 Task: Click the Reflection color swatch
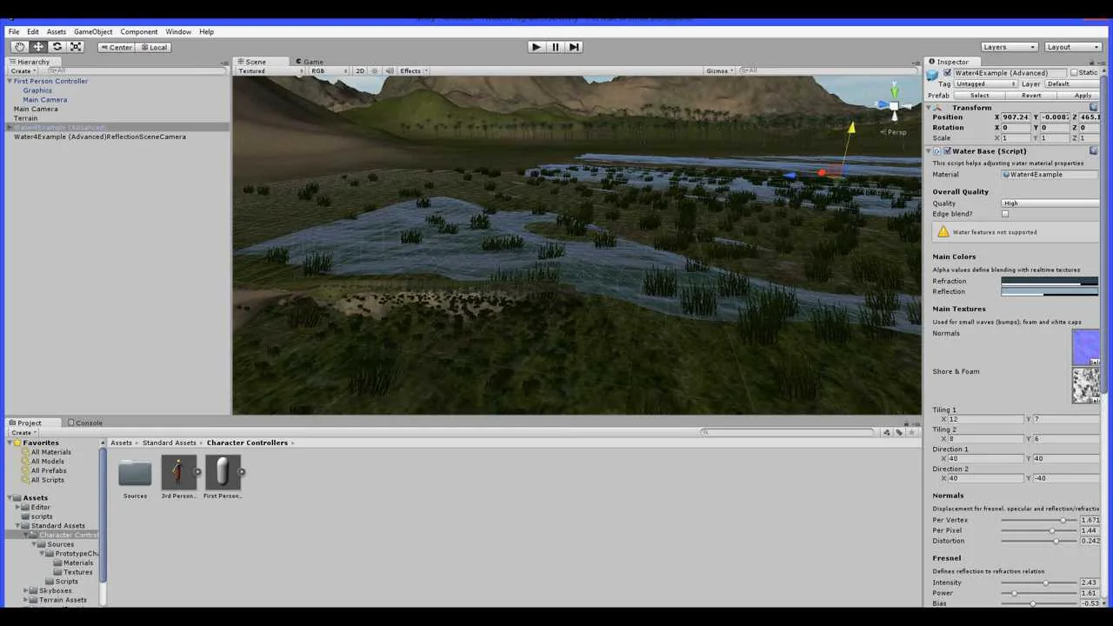[x=1050, y=291]
